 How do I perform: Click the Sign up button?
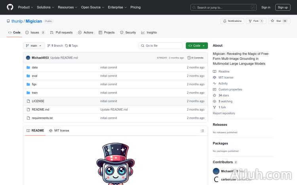(283, 7)
